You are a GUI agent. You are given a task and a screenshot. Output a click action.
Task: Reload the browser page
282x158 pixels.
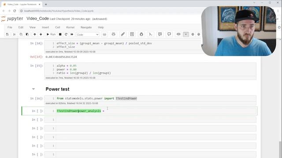tap(15, 11)
